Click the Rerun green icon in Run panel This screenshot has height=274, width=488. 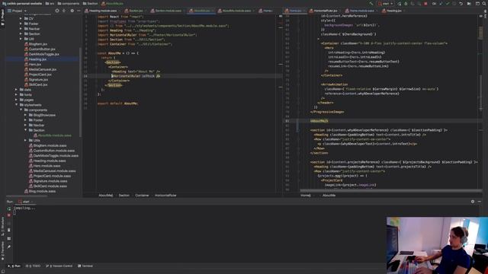coord(8,209)
